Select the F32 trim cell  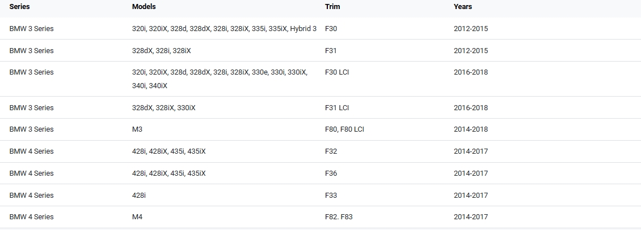tap(331, 151)
